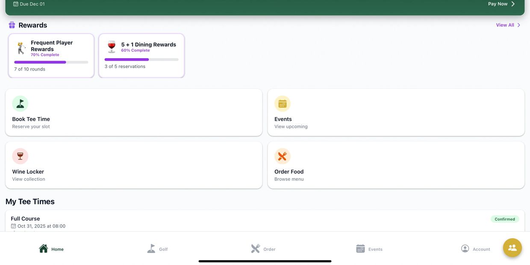Click the View All rewards link
This screenshot has height=265, width=530.
[505, 25]
